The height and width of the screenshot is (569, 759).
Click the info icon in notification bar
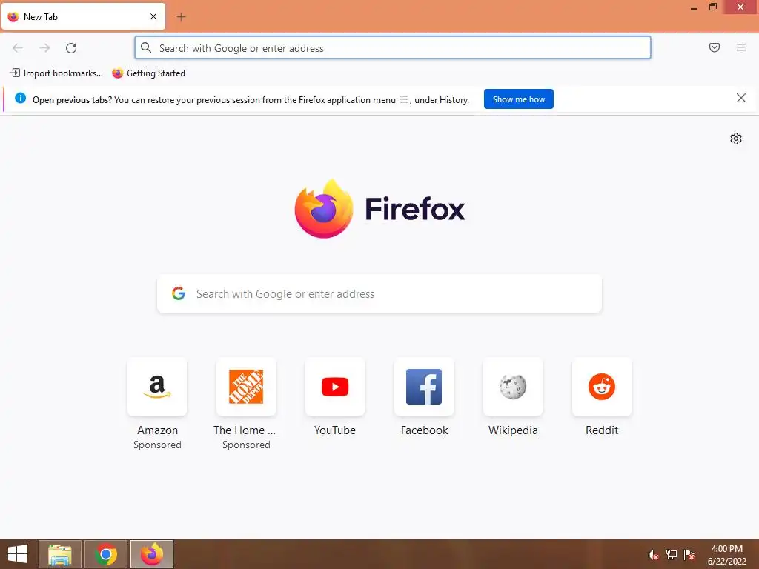(x=20, y=99)
